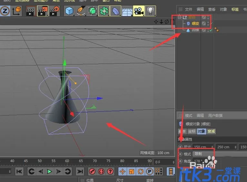Viewport: 247px width, 182px height.
Task: Adjust 250 cm field stepper arrows
Action: (x=235, y=147)
